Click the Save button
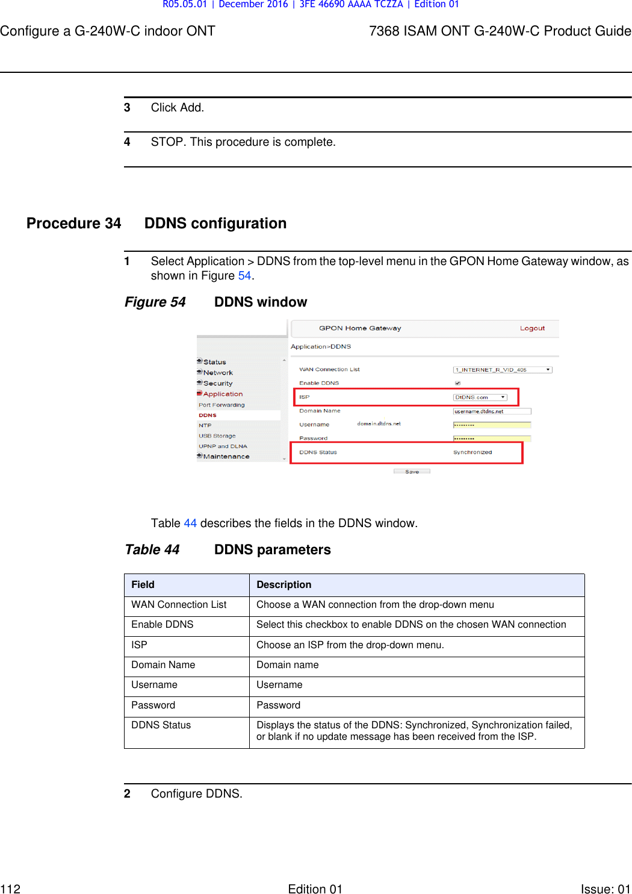The image size is (632, 894). tap(413, 471)
